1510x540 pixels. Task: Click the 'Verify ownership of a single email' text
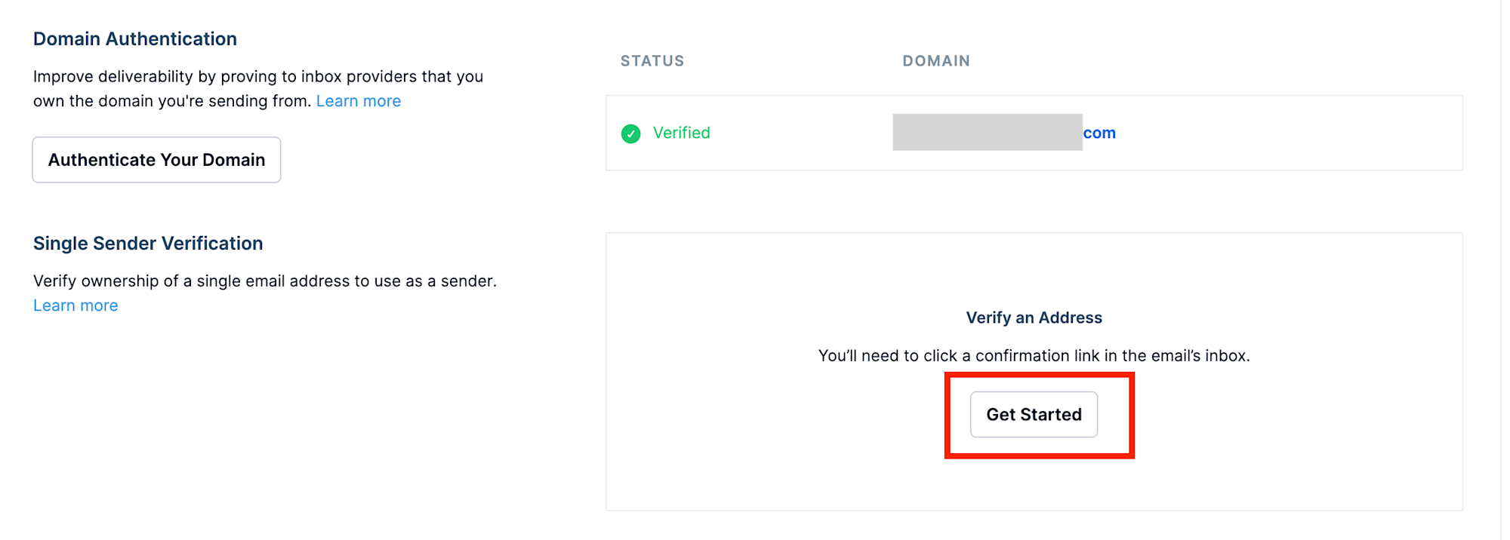264,281
